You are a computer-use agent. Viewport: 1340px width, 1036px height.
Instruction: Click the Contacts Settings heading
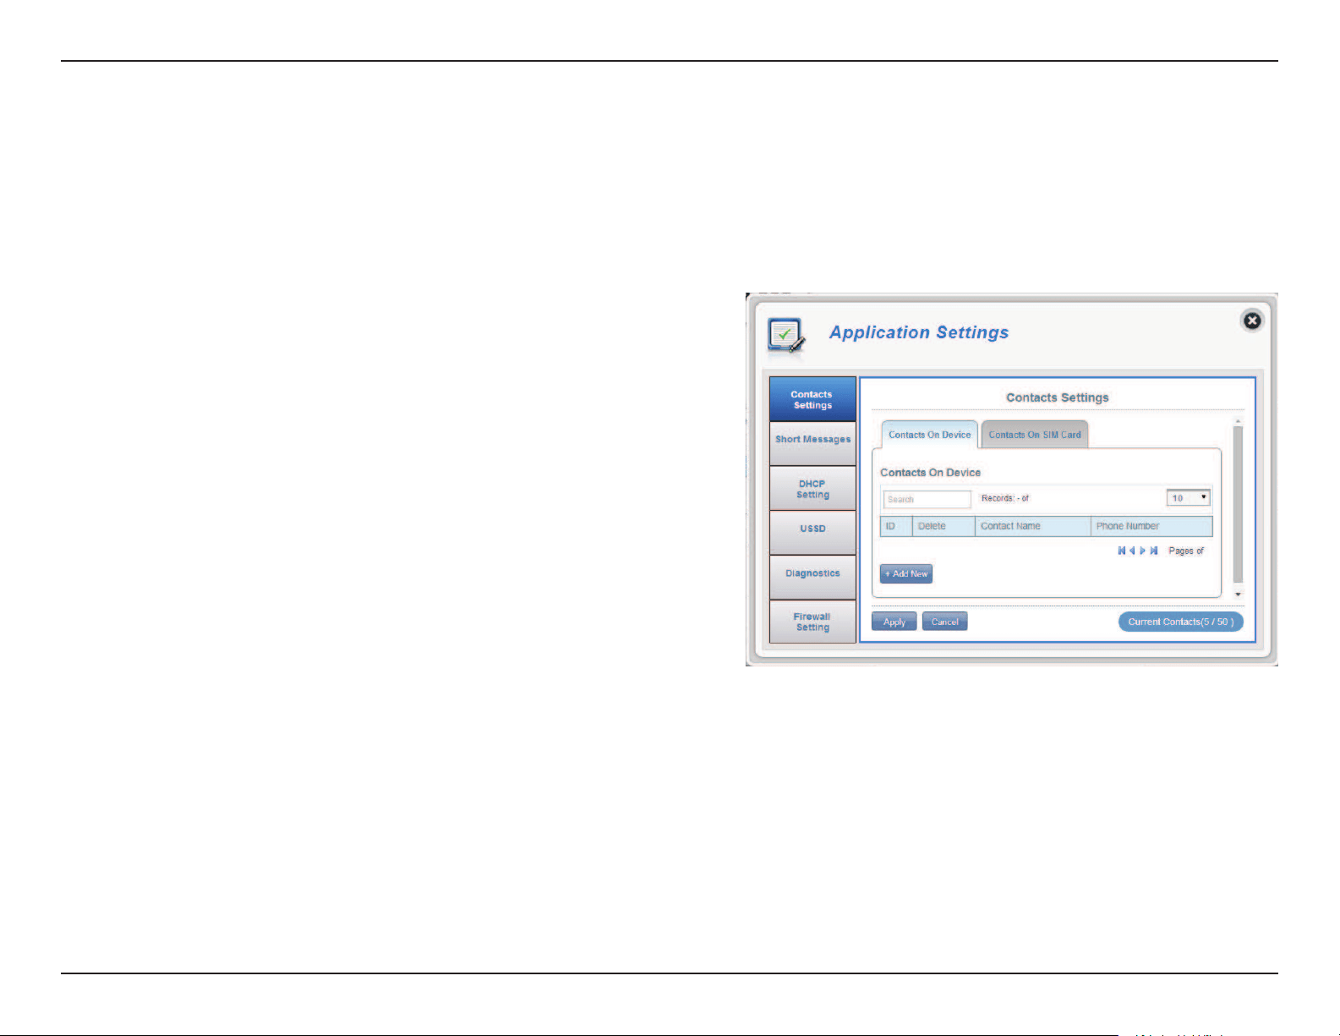coord(1058,397)
